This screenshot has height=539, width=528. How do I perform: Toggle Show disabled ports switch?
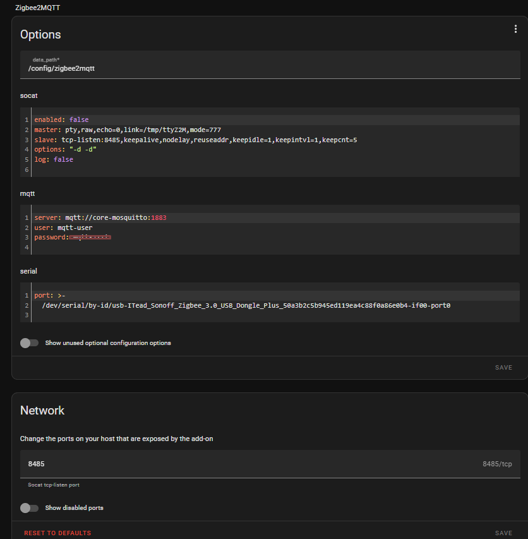29,508
